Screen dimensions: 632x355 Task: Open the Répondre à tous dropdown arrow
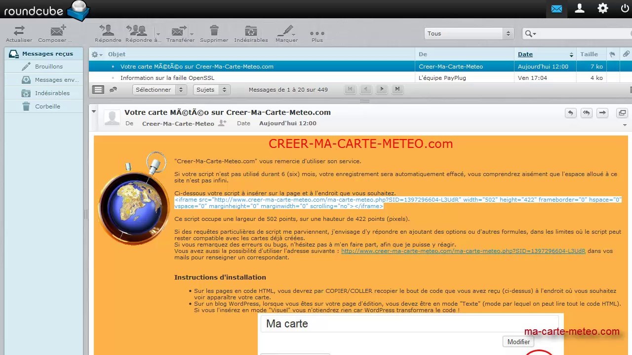coord(158,34)
